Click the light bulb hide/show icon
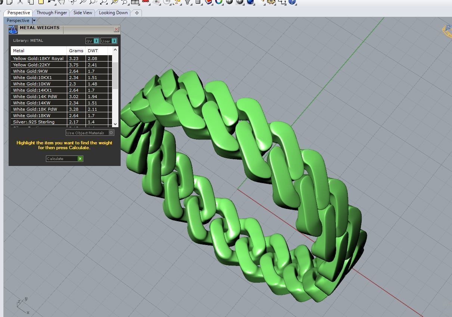 pos(188,2)
